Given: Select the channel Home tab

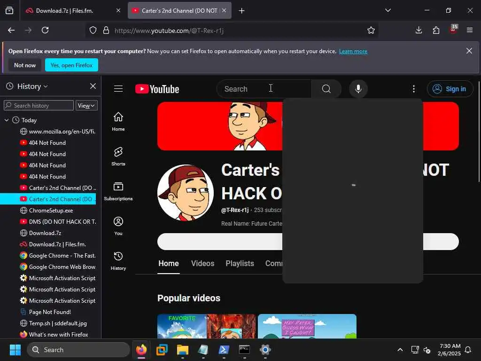Looking at the screenshot, I should (x=169, y=263).
